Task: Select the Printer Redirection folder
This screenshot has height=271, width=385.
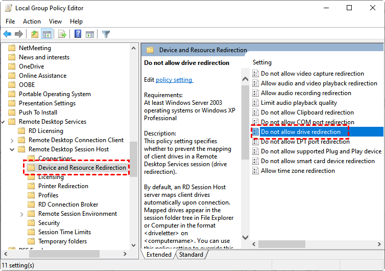Action: (x=63, y=186)
